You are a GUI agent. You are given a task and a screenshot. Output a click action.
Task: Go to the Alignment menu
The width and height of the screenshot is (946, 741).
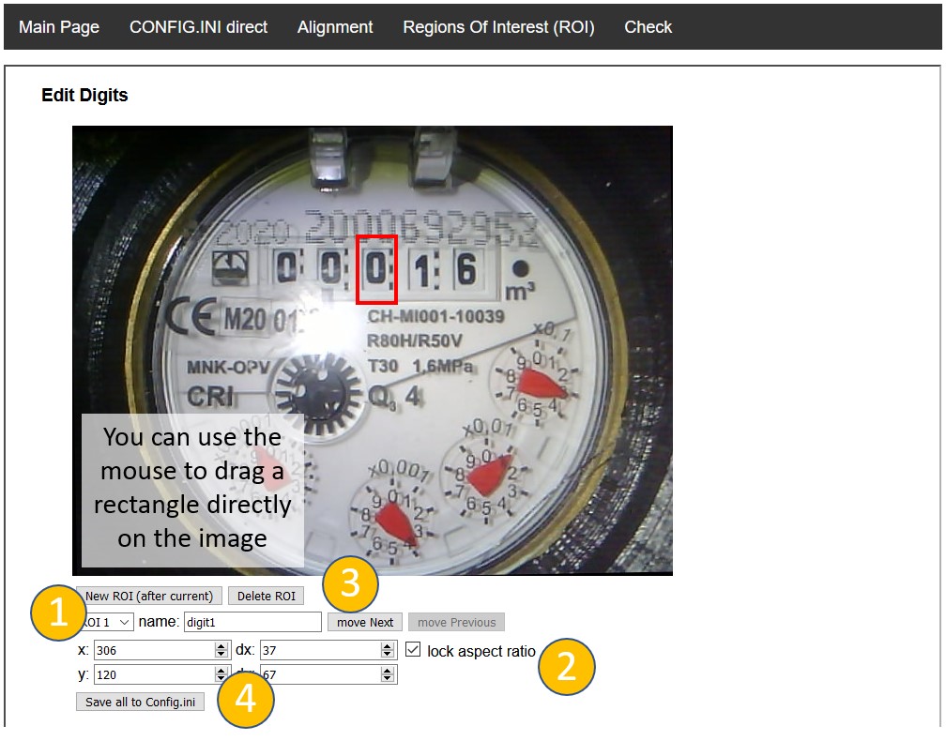[335, 27]
